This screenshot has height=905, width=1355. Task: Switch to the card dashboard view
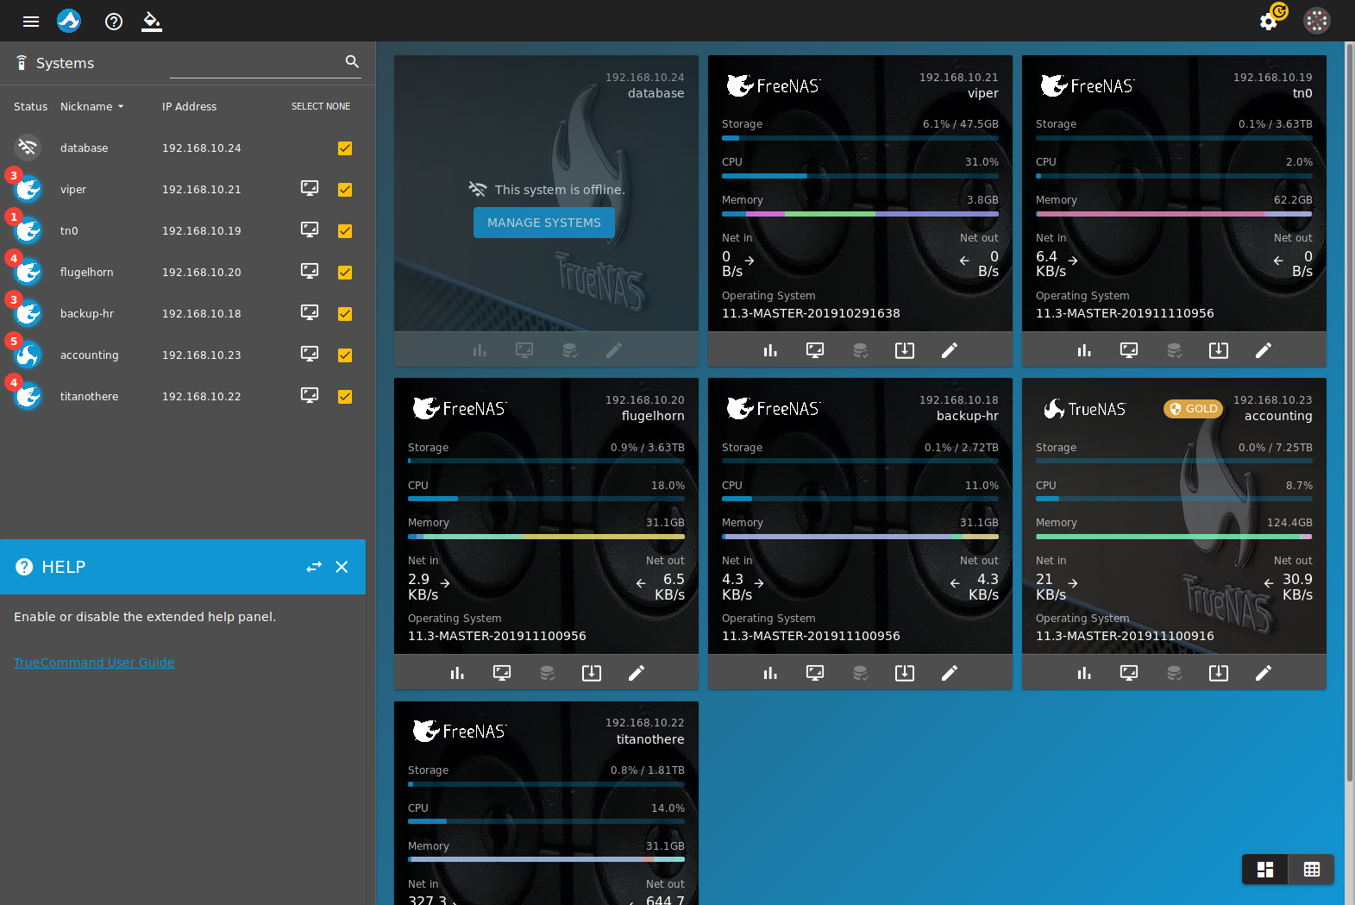point(1265,870)
